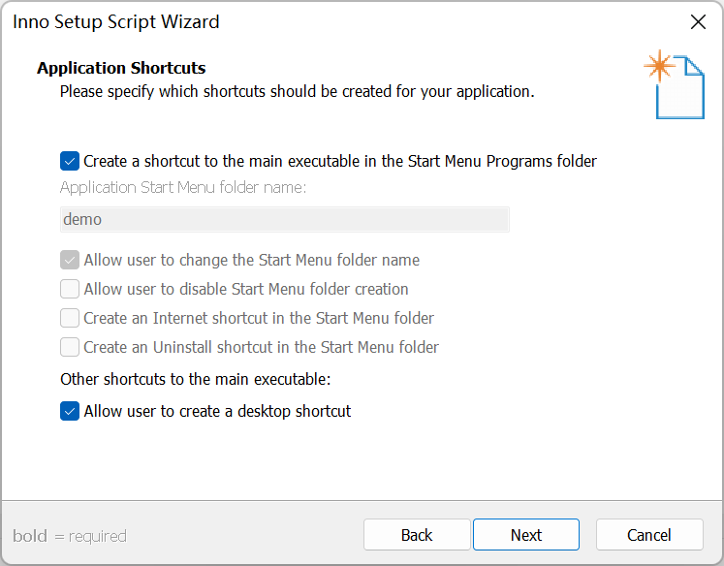Check Create an Internet shortcut option
The image size is (724, 566).
(70, 318)
